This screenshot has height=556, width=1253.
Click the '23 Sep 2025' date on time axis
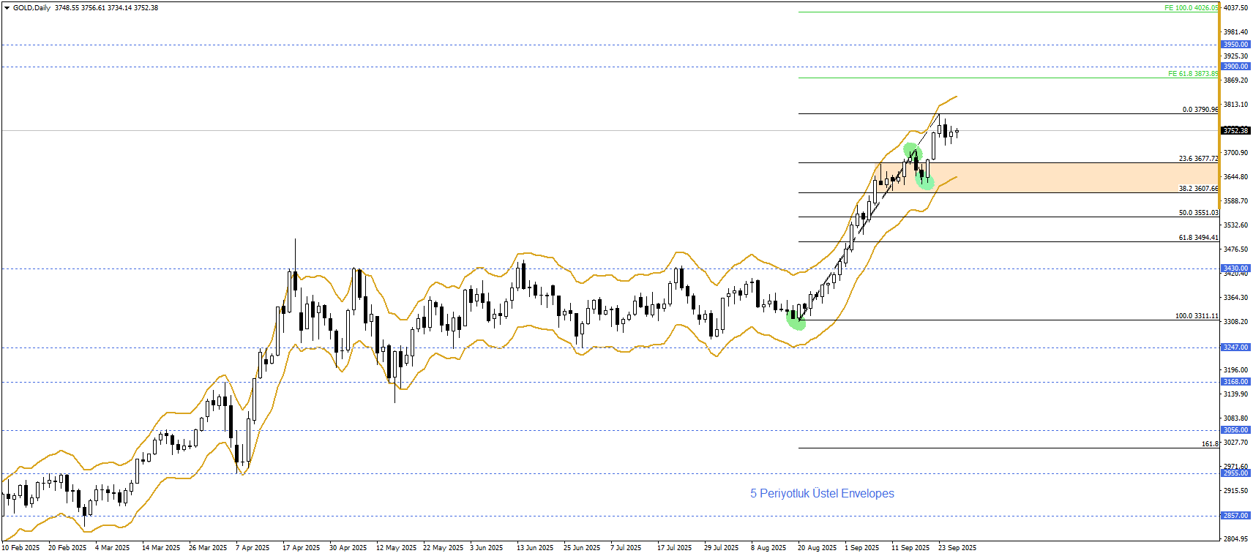coord(957,548)
